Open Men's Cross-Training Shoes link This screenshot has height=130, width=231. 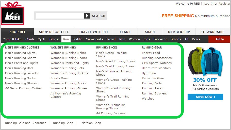(111, 54)
